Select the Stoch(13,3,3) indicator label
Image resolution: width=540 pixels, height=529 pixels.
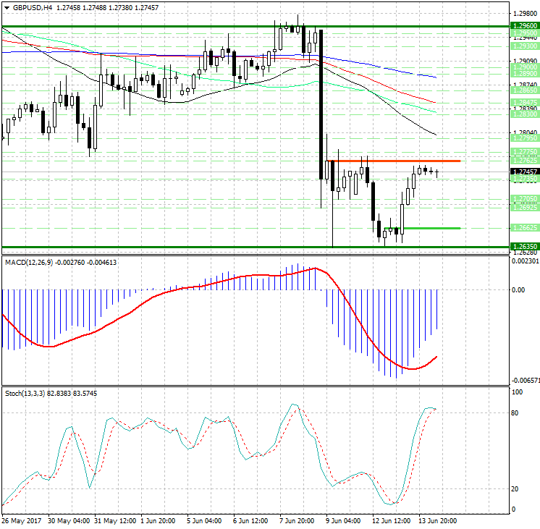coord(25,393)
